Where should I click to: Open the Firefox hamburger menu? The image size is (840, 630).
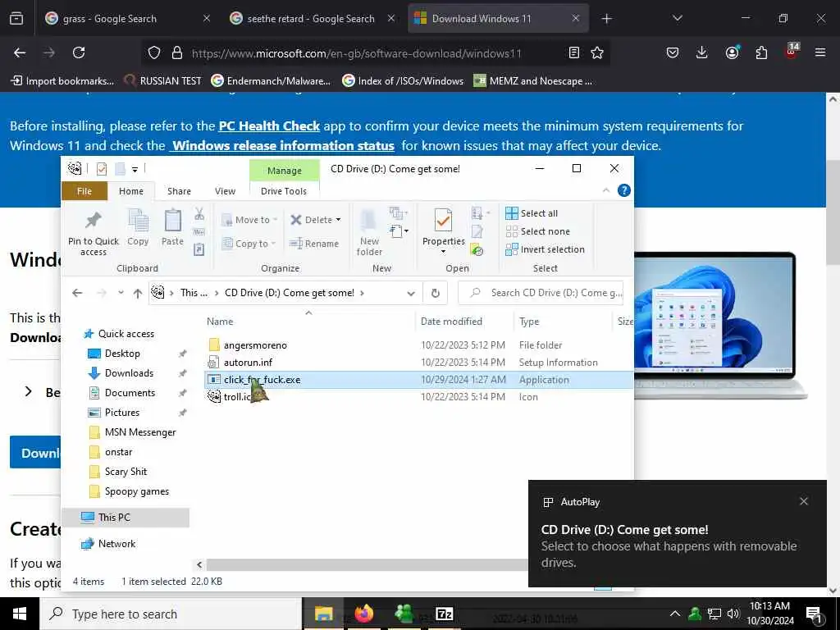point(819,52)
